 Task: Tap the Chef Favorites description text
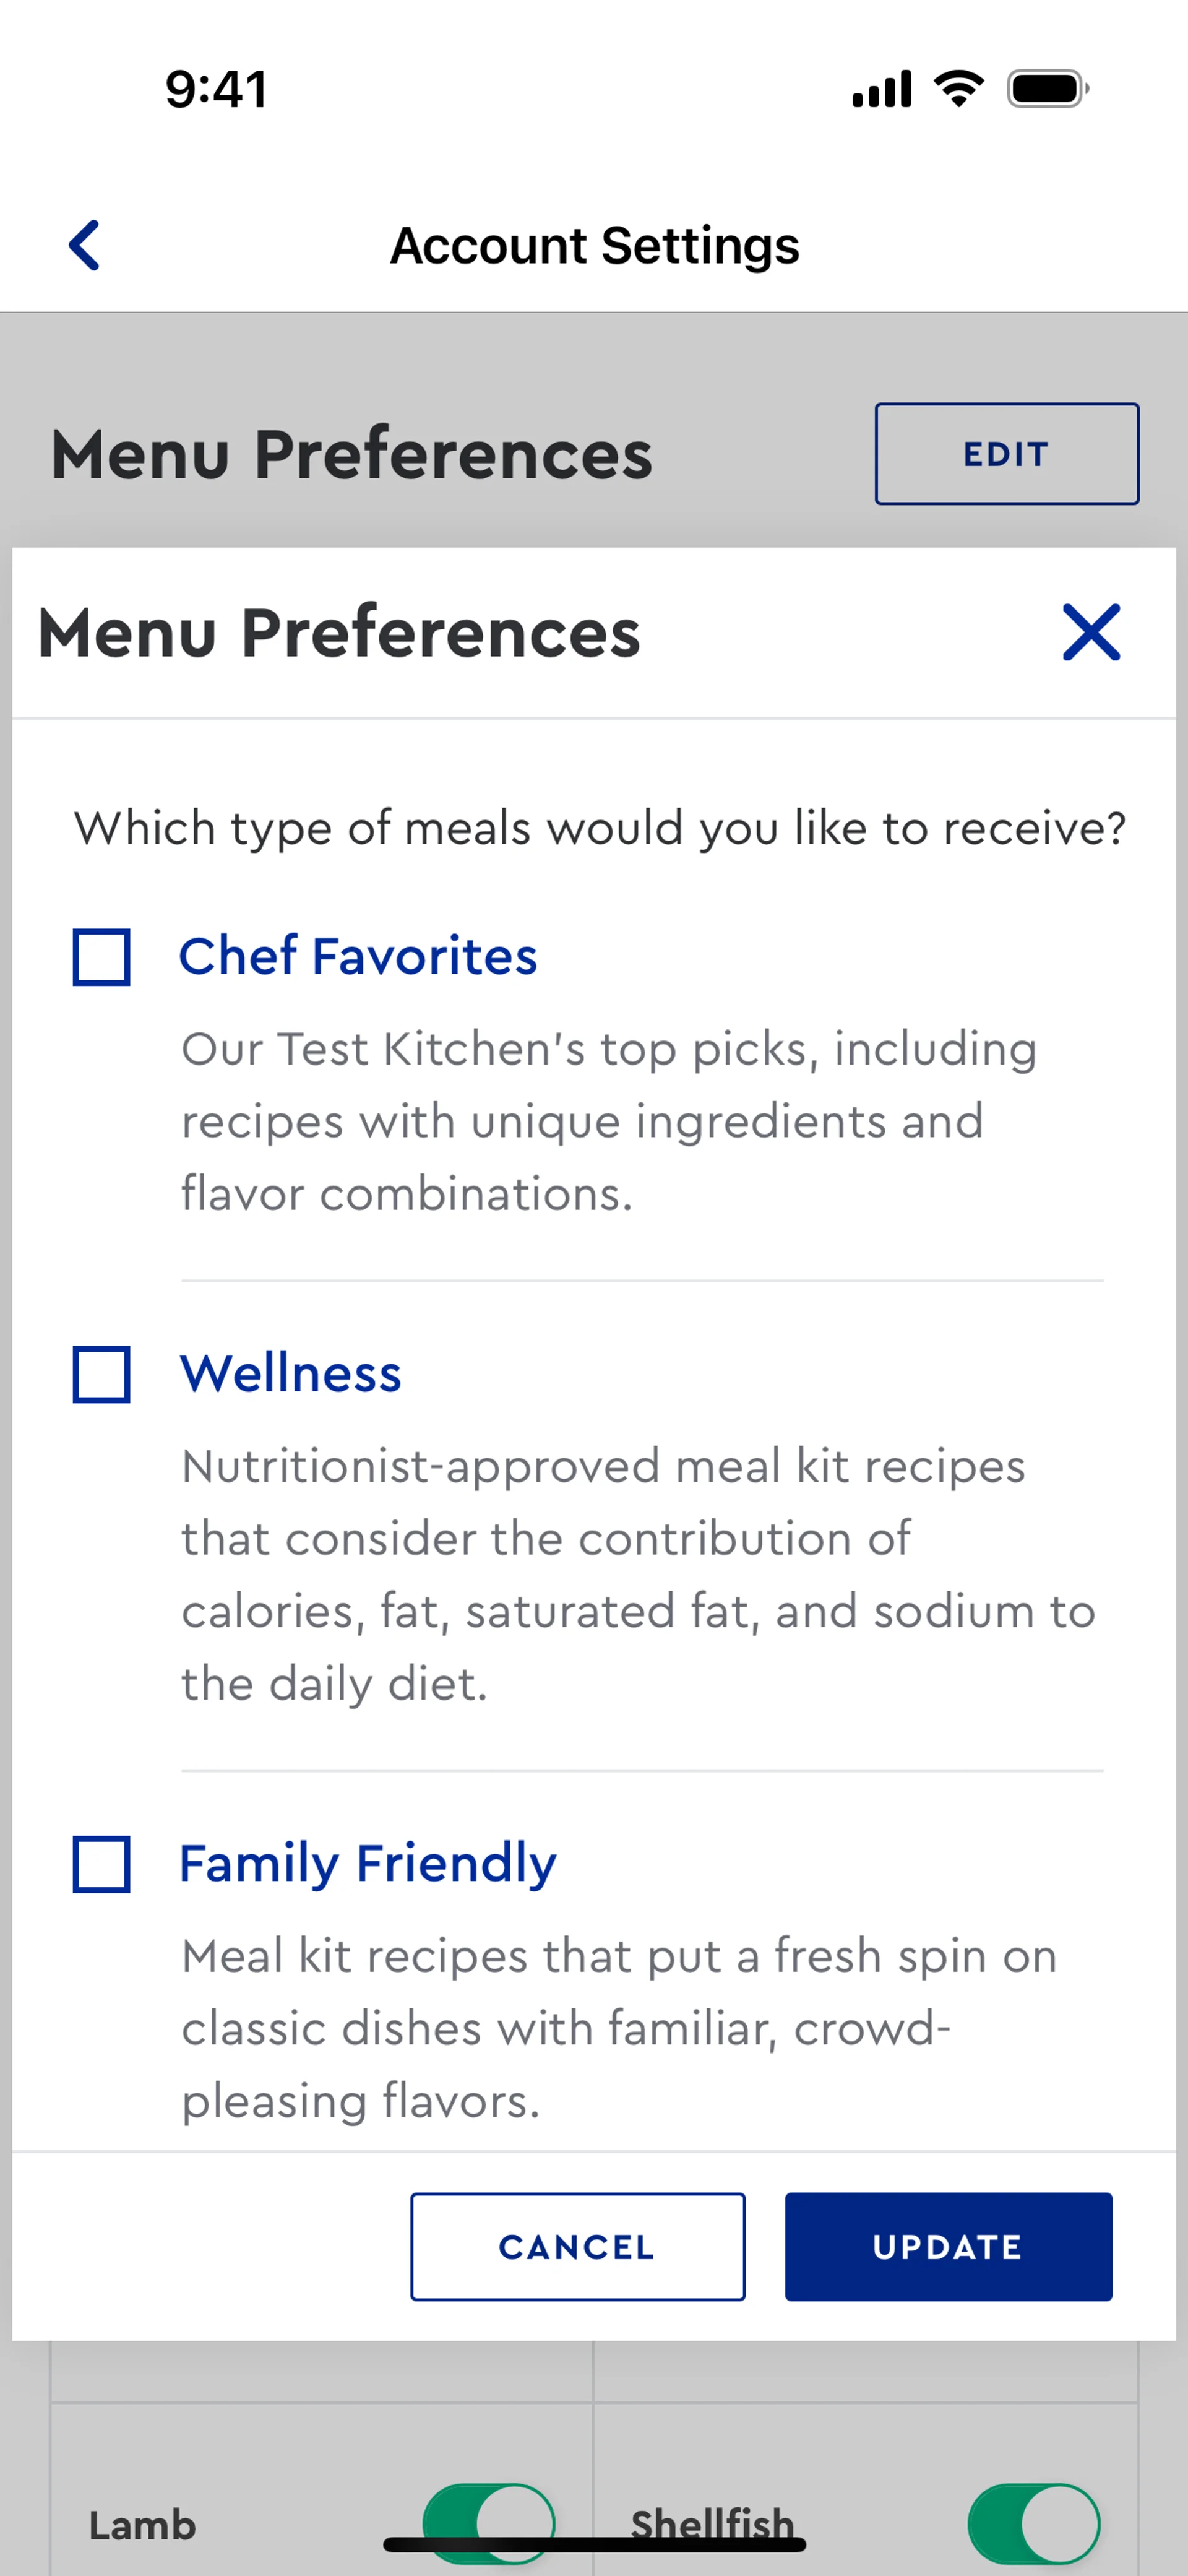608,1121
